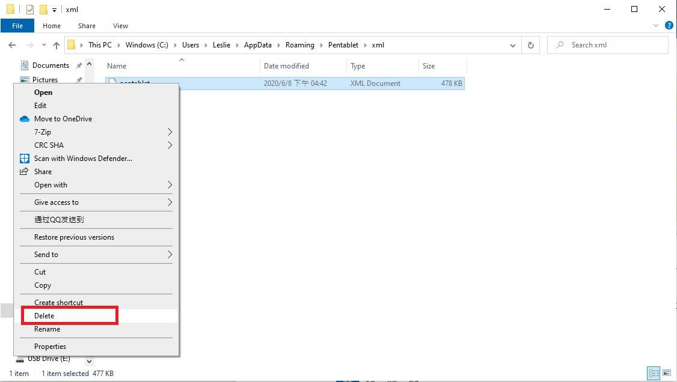
Task: Click the Windows Defender shield scan entry
Action: [x=83, y=159]
